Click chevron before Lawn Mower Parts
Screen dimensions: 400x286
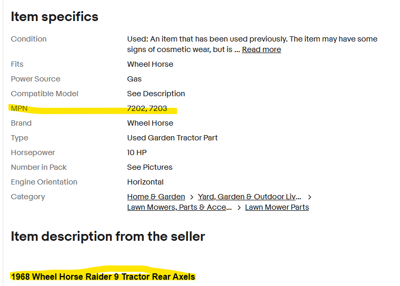point(238,207)
